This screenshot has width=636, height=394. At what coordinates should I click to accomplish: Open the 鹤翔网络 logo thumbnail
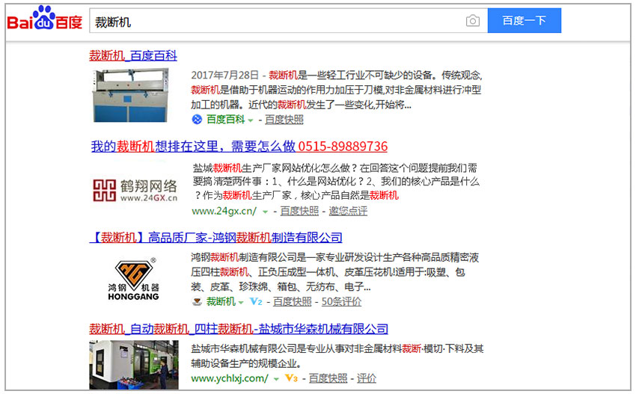click(x=135, y=190)
